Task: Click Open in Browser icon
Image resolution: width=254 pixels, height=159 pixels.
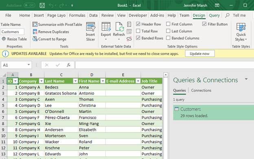Action: 129,32
